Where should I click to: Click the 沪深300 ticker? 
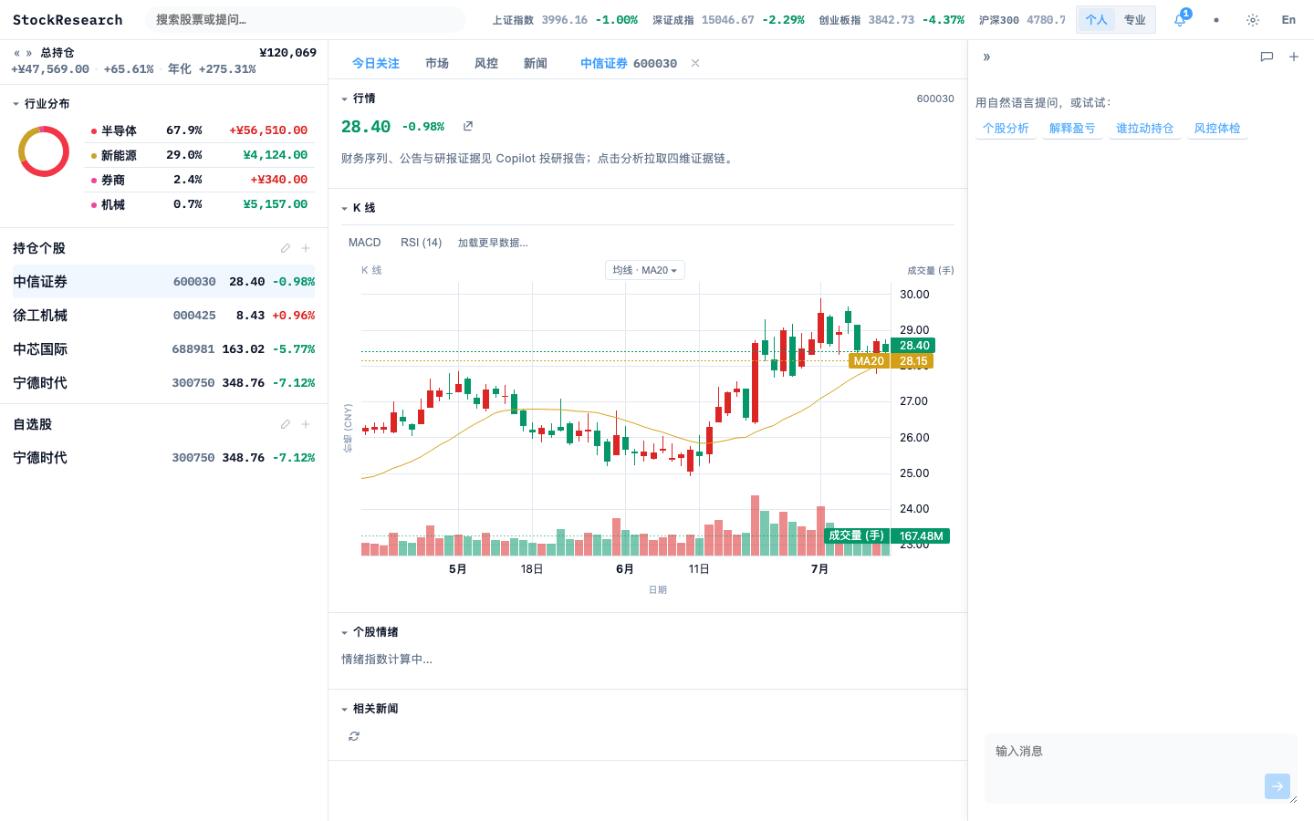coord(1022,20)
